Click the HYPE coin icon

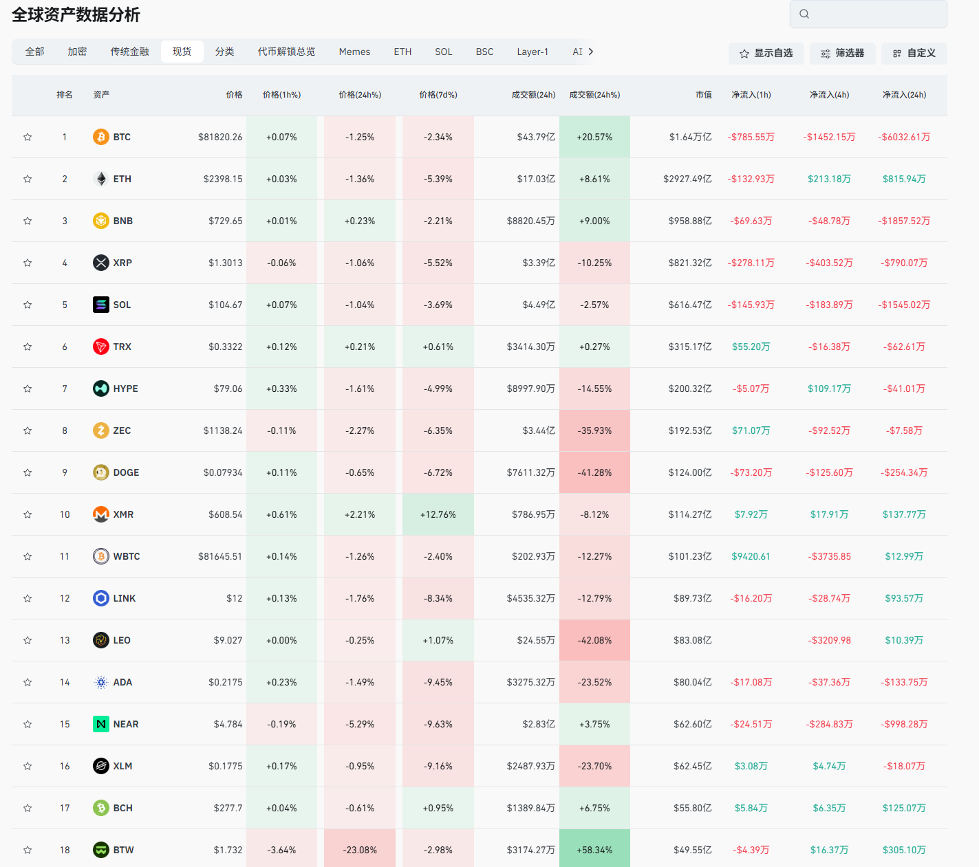coord(101,388)
